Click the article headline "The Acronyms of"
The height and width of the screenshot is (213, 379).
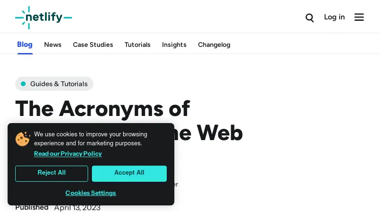tap(102, 108)
